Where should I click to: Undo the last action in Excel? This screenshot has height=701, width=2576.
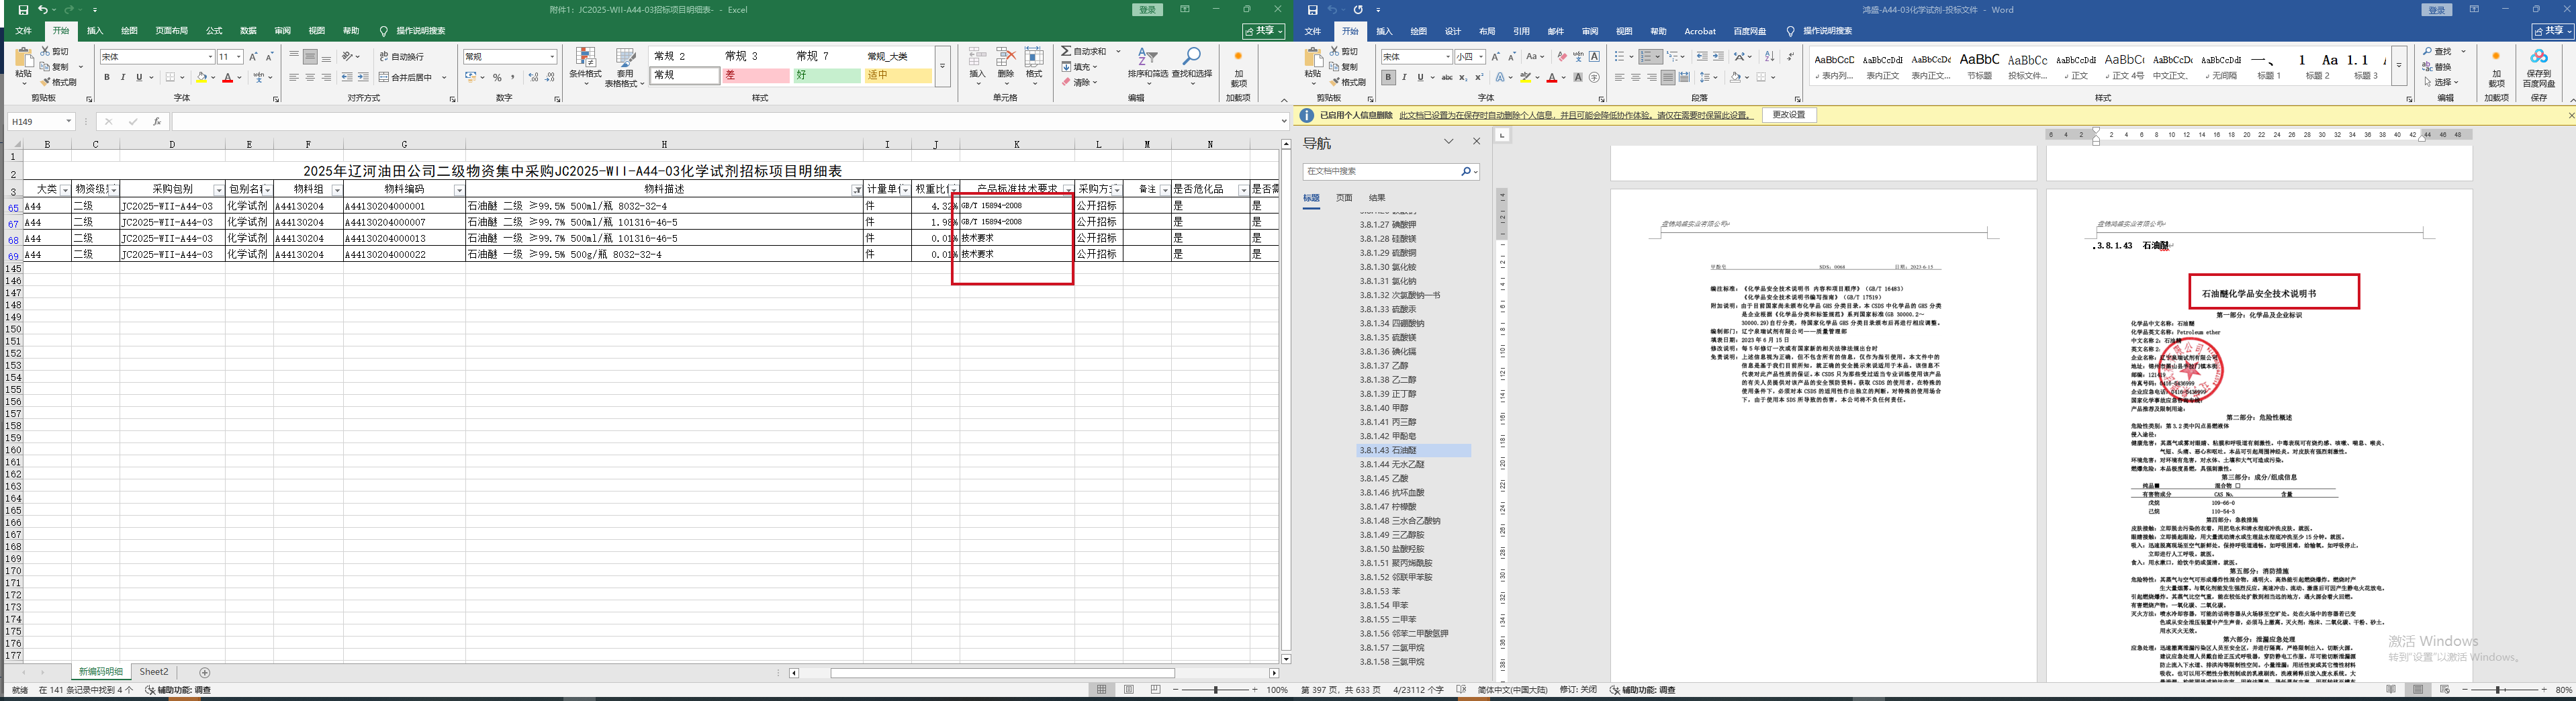coord(42,10)
